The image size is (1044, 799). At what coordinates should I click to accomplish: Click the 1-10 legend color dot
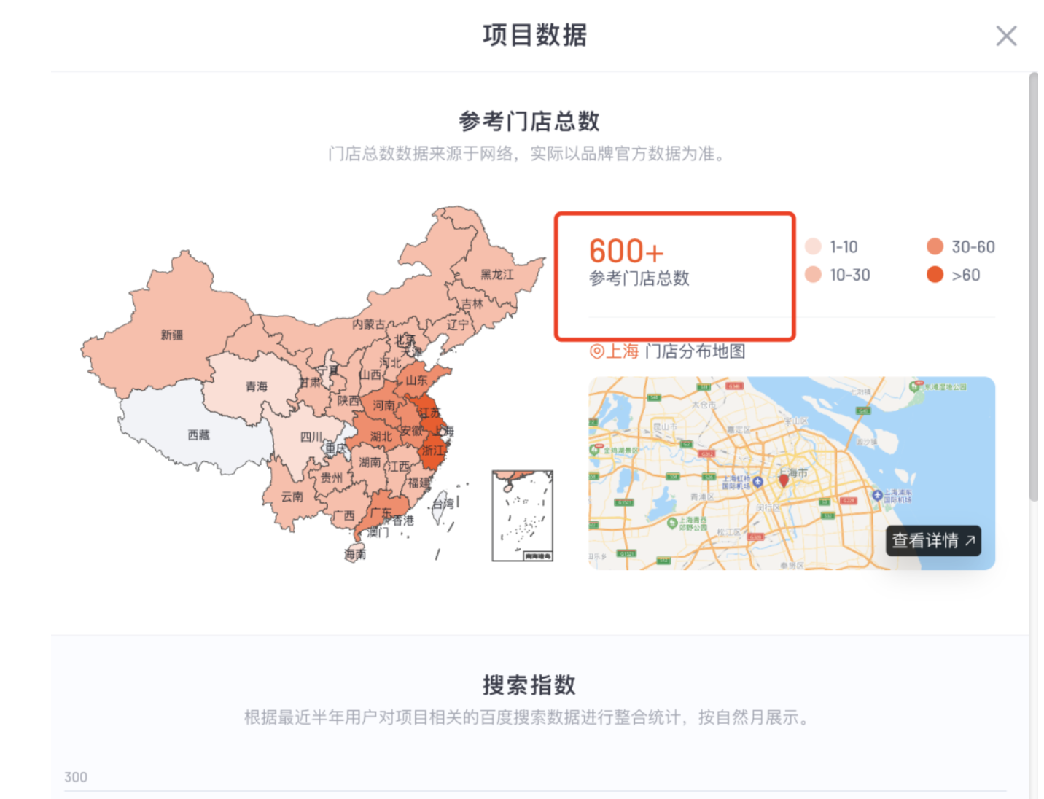coord(814,246)
